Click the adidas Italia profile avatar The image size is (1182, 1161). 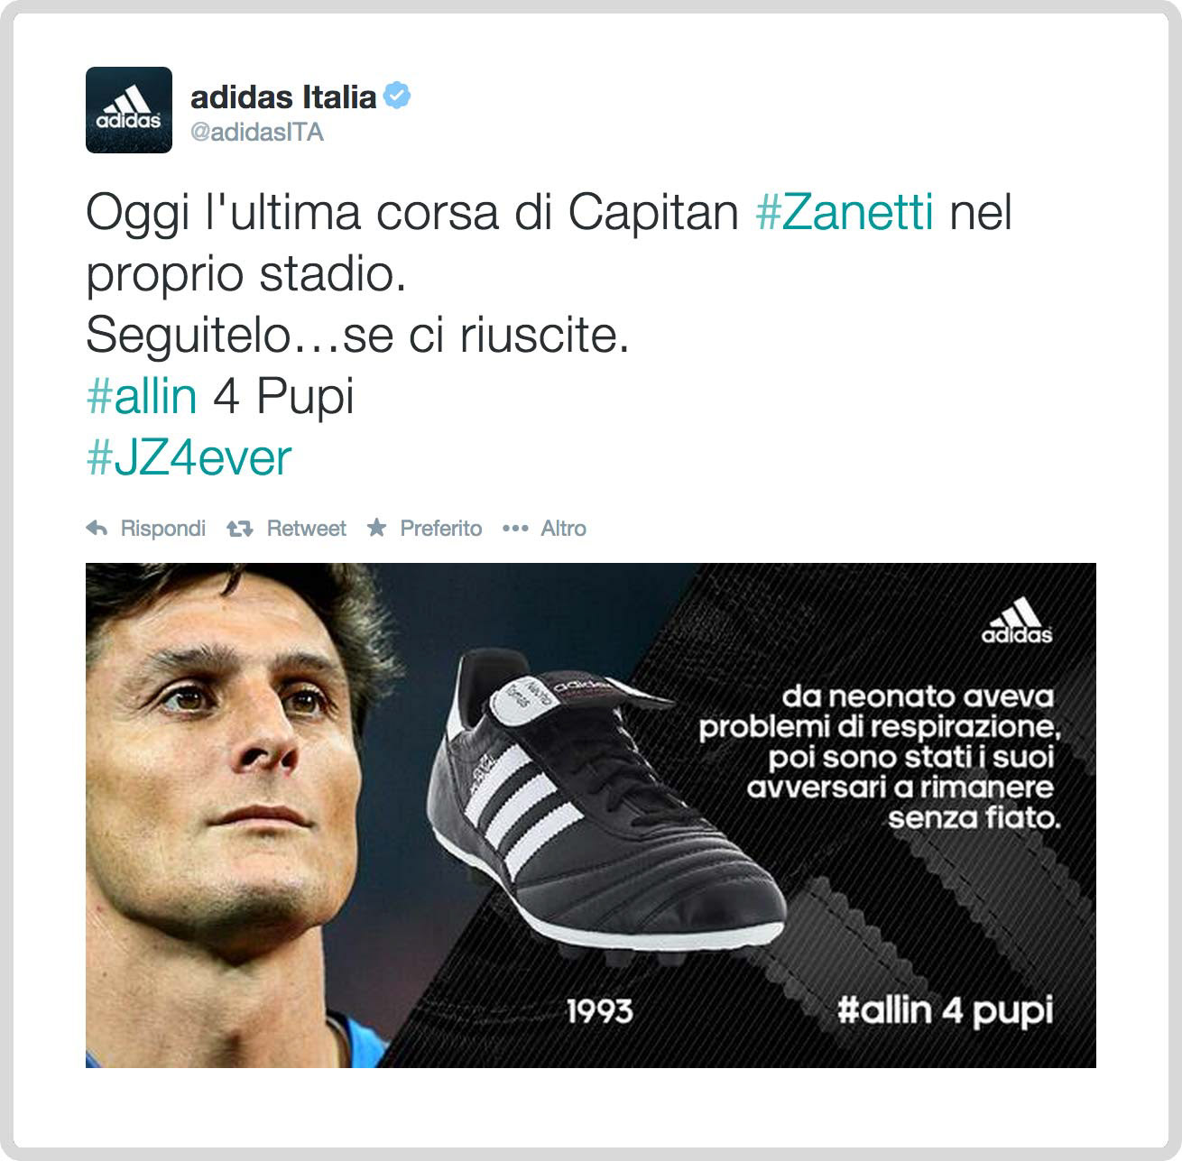pos(128,110)
